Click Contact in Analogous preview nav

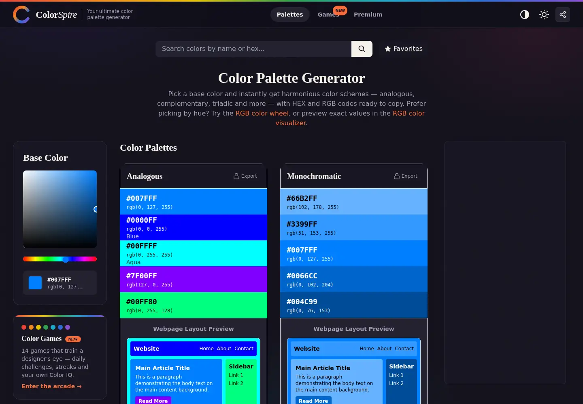(x=244, y=349)
